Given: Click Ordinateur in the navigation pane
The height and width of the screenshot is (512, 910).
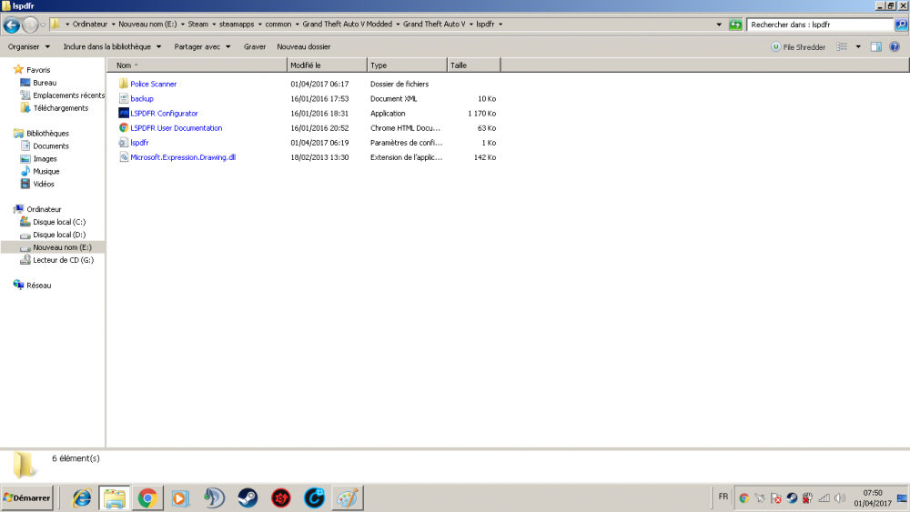Looking at the screenshot, I should 44,209.
